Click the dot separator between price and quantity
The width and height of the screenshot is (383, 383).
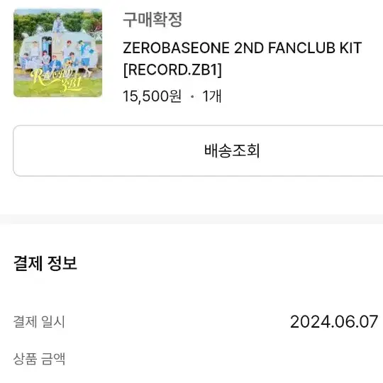click(192, 96)
